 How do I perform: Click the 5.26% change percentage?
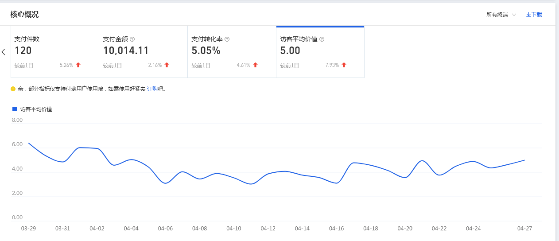point(66,65)
